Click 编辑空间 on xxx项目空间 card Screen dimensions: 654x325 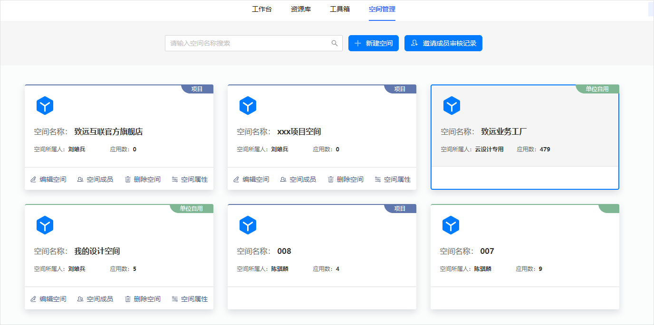(251, 179)
